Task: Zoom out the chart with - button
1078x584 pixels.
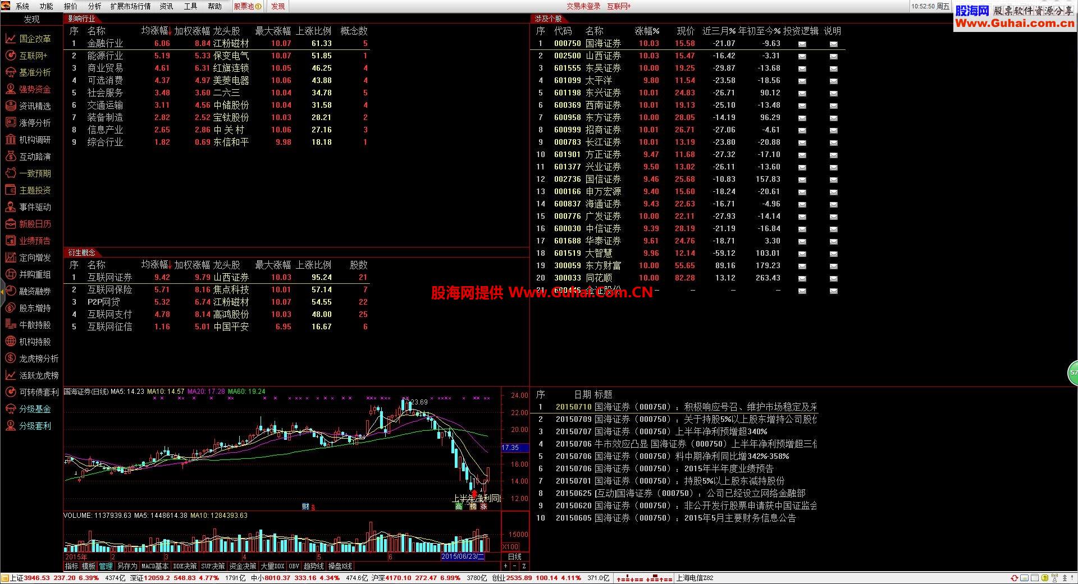Action: 514,567
